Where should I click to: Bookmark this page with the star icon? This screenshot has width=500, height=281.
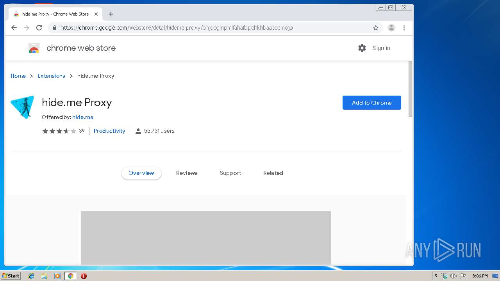[x=376, y=28]
